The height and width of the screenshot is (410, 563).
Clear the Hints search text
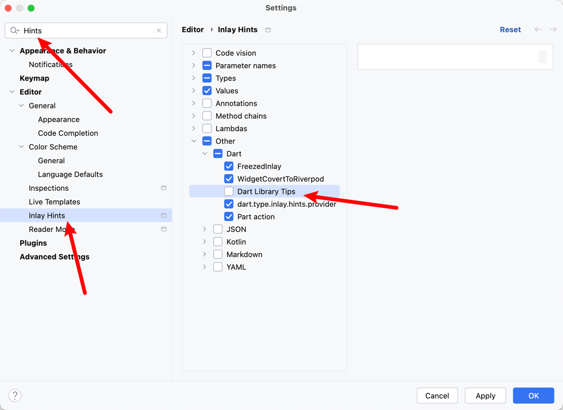159,30
